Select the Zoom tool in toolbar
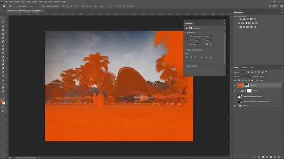This screenshot has height=159, width=284. [x=3, y=91]
